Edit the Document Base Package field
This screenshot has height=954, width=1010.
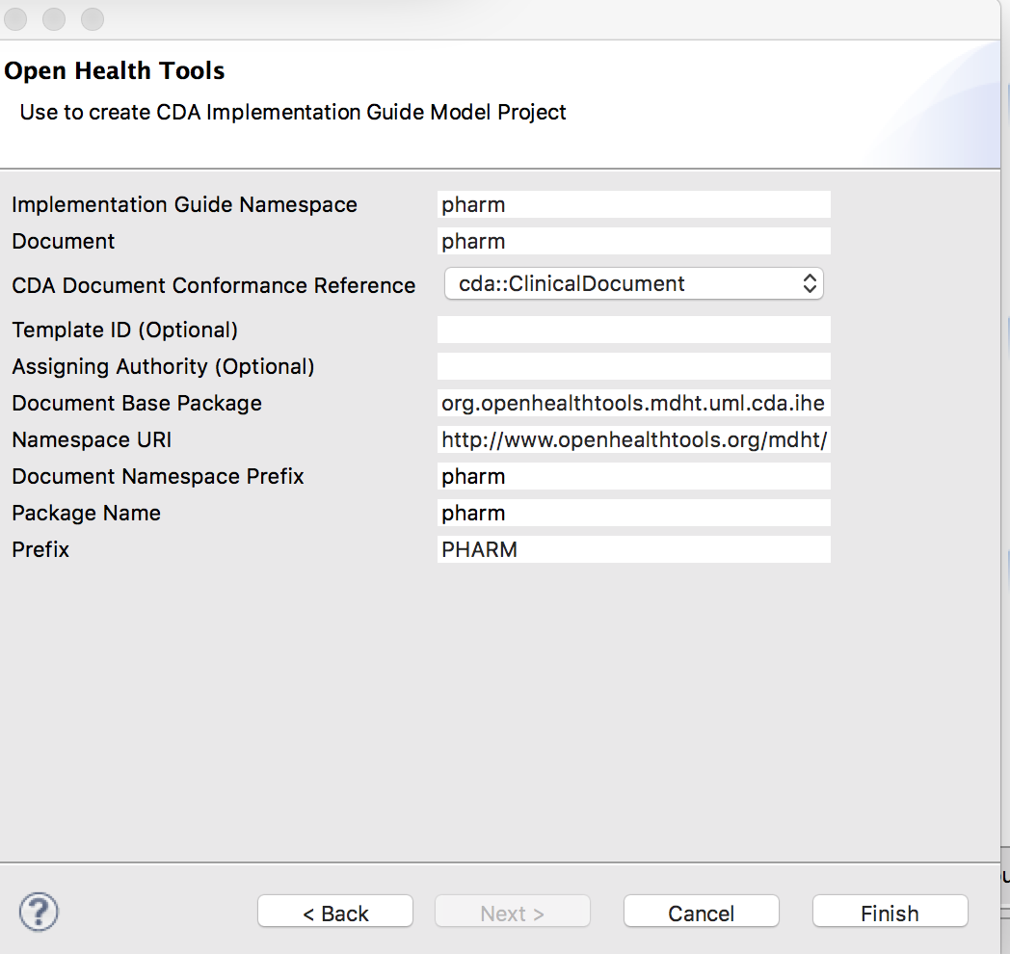[x=634, y=403]
